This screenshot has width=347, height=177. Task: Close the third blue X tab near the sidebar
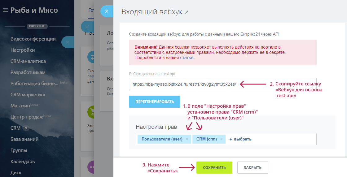[x=68, y=42]
